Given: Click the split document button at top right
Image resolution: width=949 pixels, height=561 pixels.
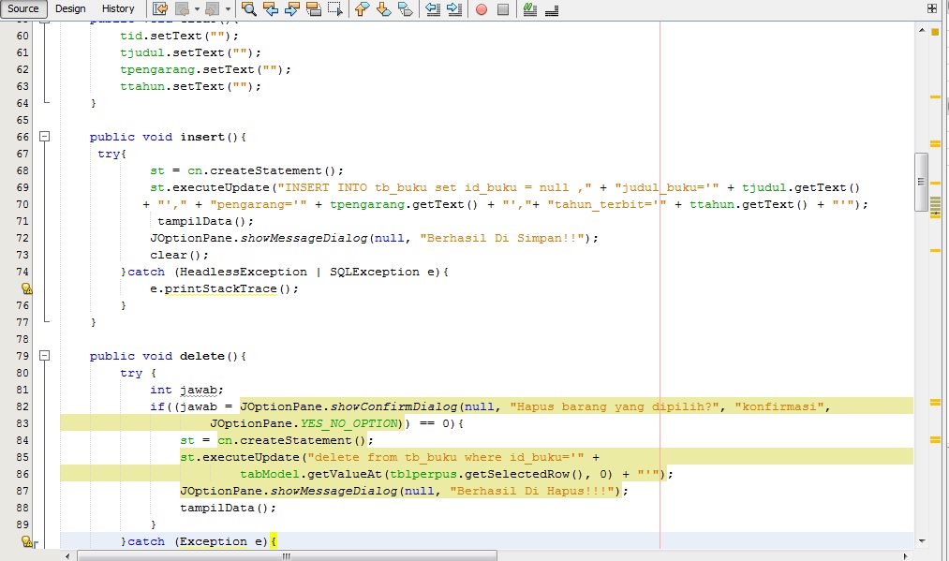Looking at the screenshot, I should point(931,8).
